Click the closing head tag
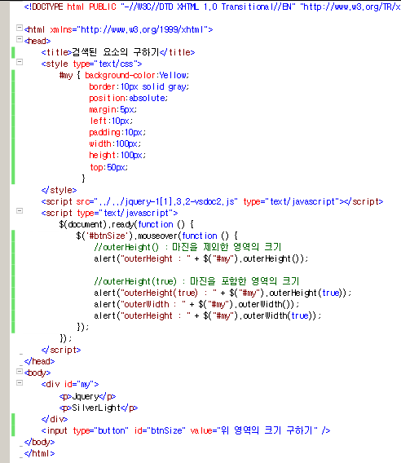The height and width of the screenshot is (463, 401). (x=39, y=361)
